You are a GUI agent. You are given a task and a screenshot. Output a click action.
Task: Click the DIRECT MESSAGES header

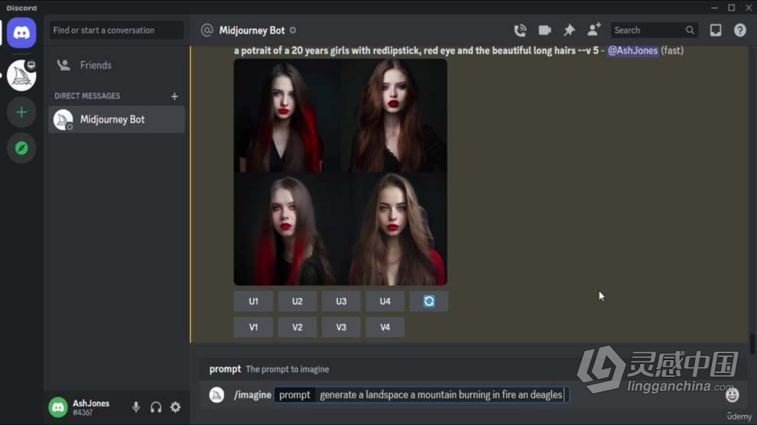87,96
